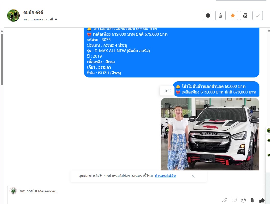Click the ยี่ห้อ : ISUZU line
The width and height of the screenshot is (270, 204).
(104, 73)
